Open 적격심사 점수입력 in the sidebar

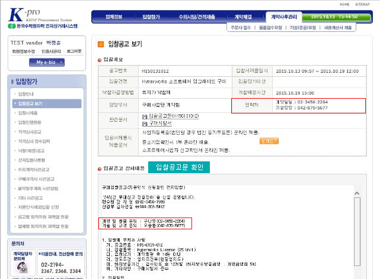point(34,141)
